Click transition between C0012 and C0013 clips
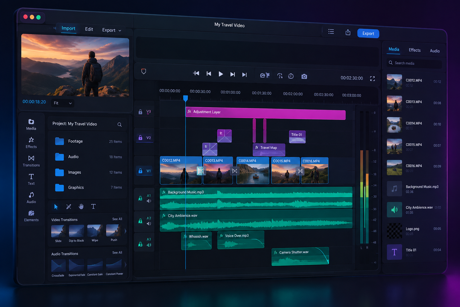 click(x=201, y=171)
